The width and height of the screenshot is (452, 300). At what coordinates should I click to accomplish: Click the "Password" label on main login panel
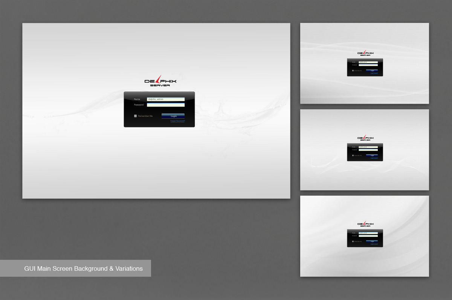click(139, 105)
